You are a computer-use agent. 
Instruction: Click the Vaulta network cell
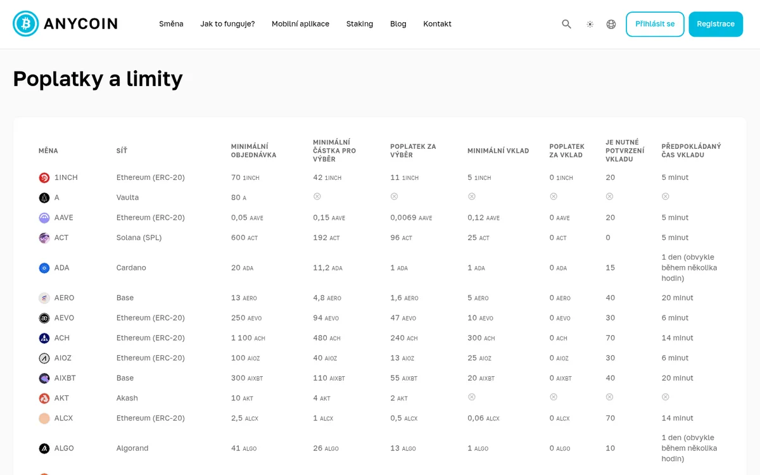click(x=128, y=198)
